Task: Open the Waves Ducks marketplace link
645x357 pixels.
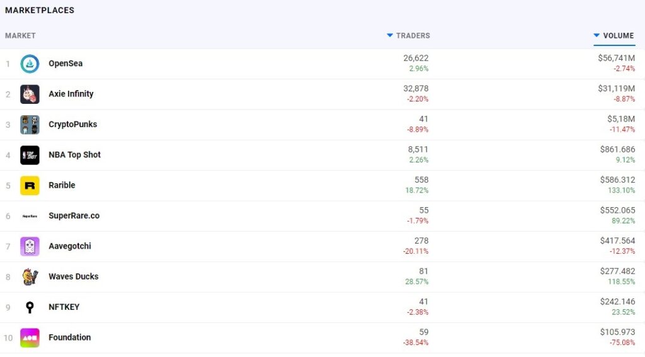Action: [74, 276]
